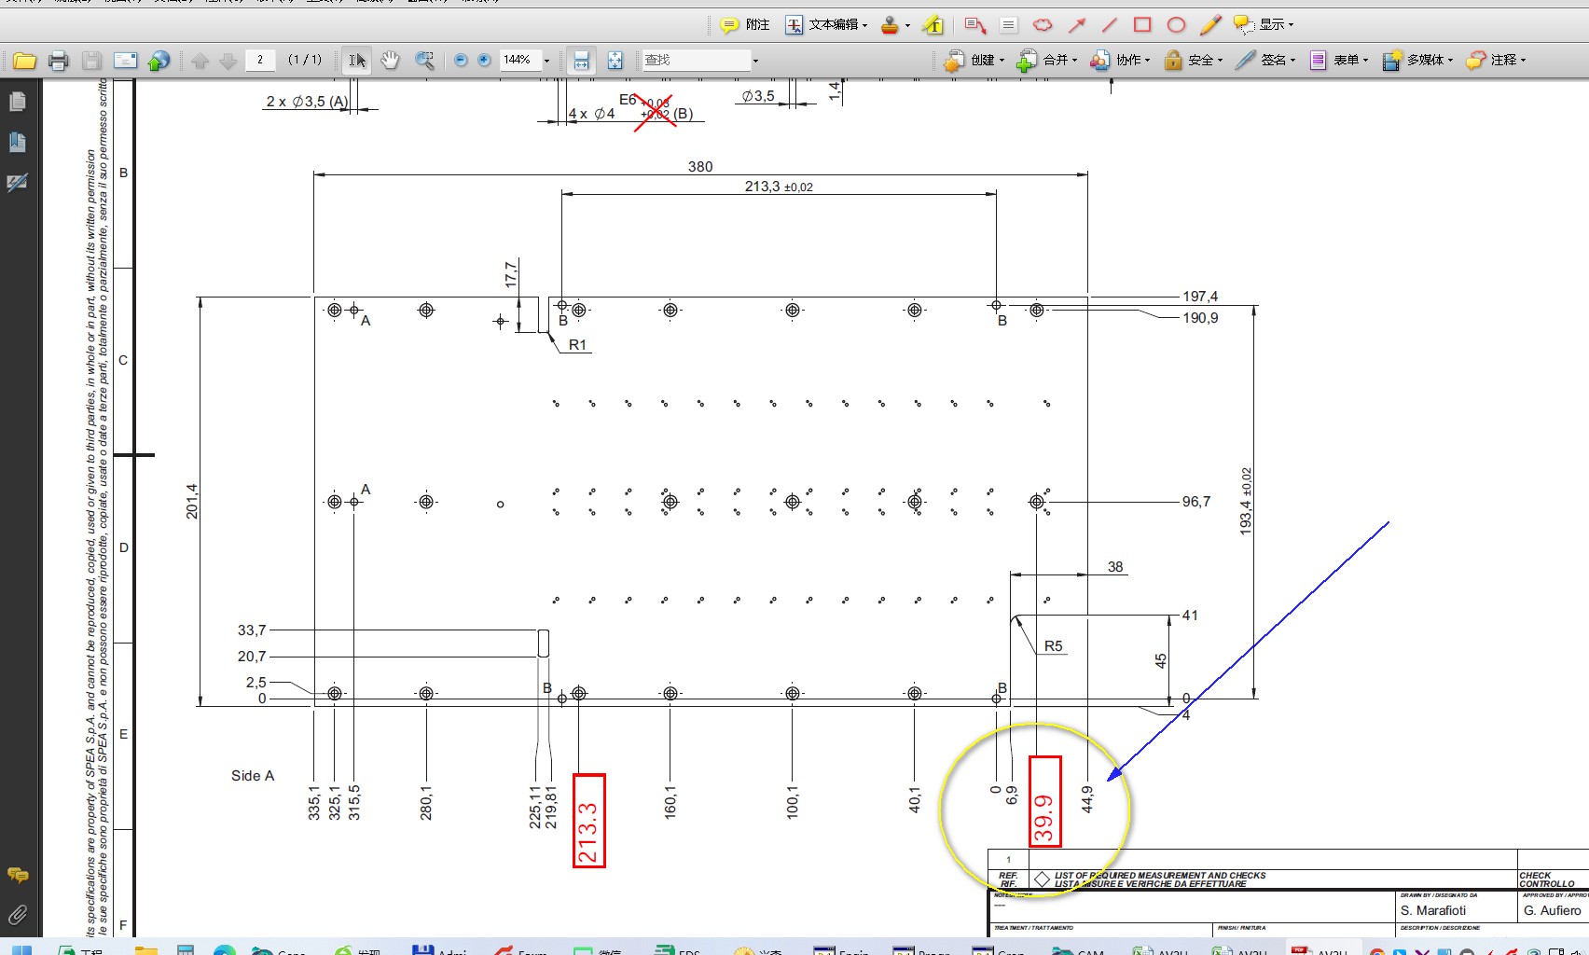Screen dimensions: 1589x955
Task: Open the Signatures side panel
Action: 17,183
